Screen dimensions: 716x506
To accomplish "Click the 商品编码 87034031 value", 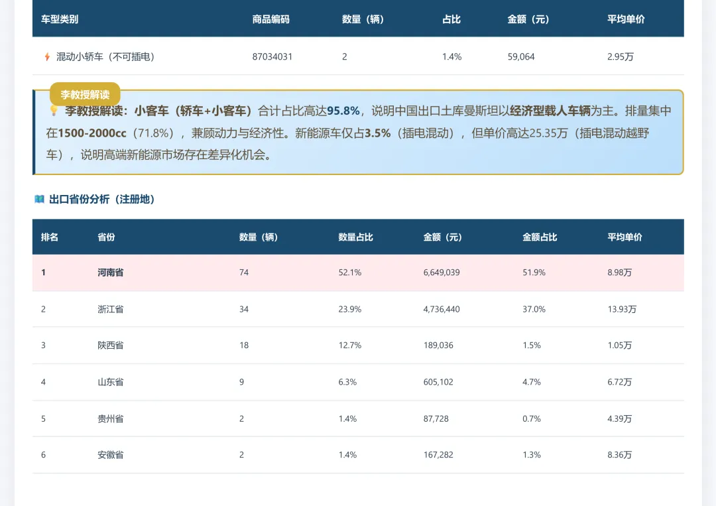I will [x=271, y=56].
